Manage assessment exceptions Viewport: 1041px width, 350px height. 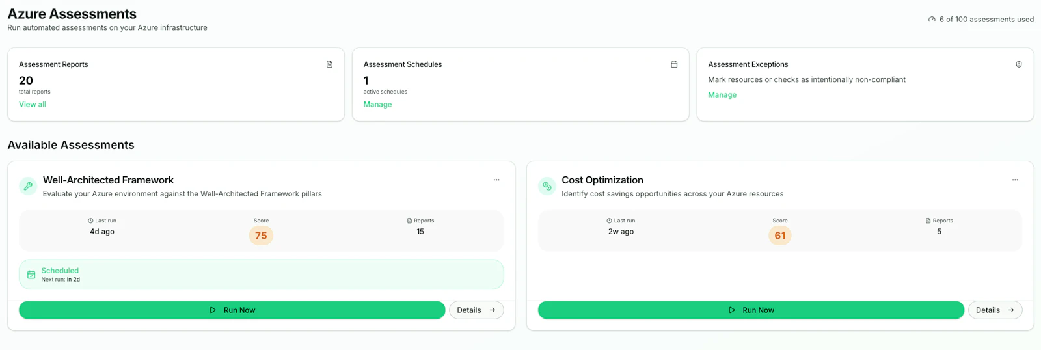(x=722, y=94)
